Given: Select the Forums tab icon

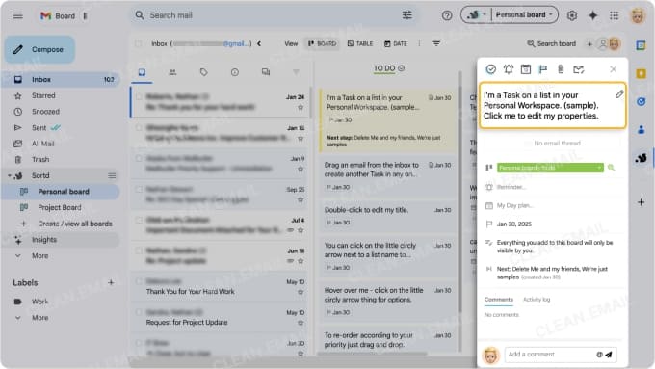Looking at the screenshot, I should 266,72.
